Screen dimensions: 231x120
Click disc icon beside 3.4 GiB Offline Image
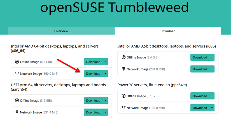[x=123, y=57]
